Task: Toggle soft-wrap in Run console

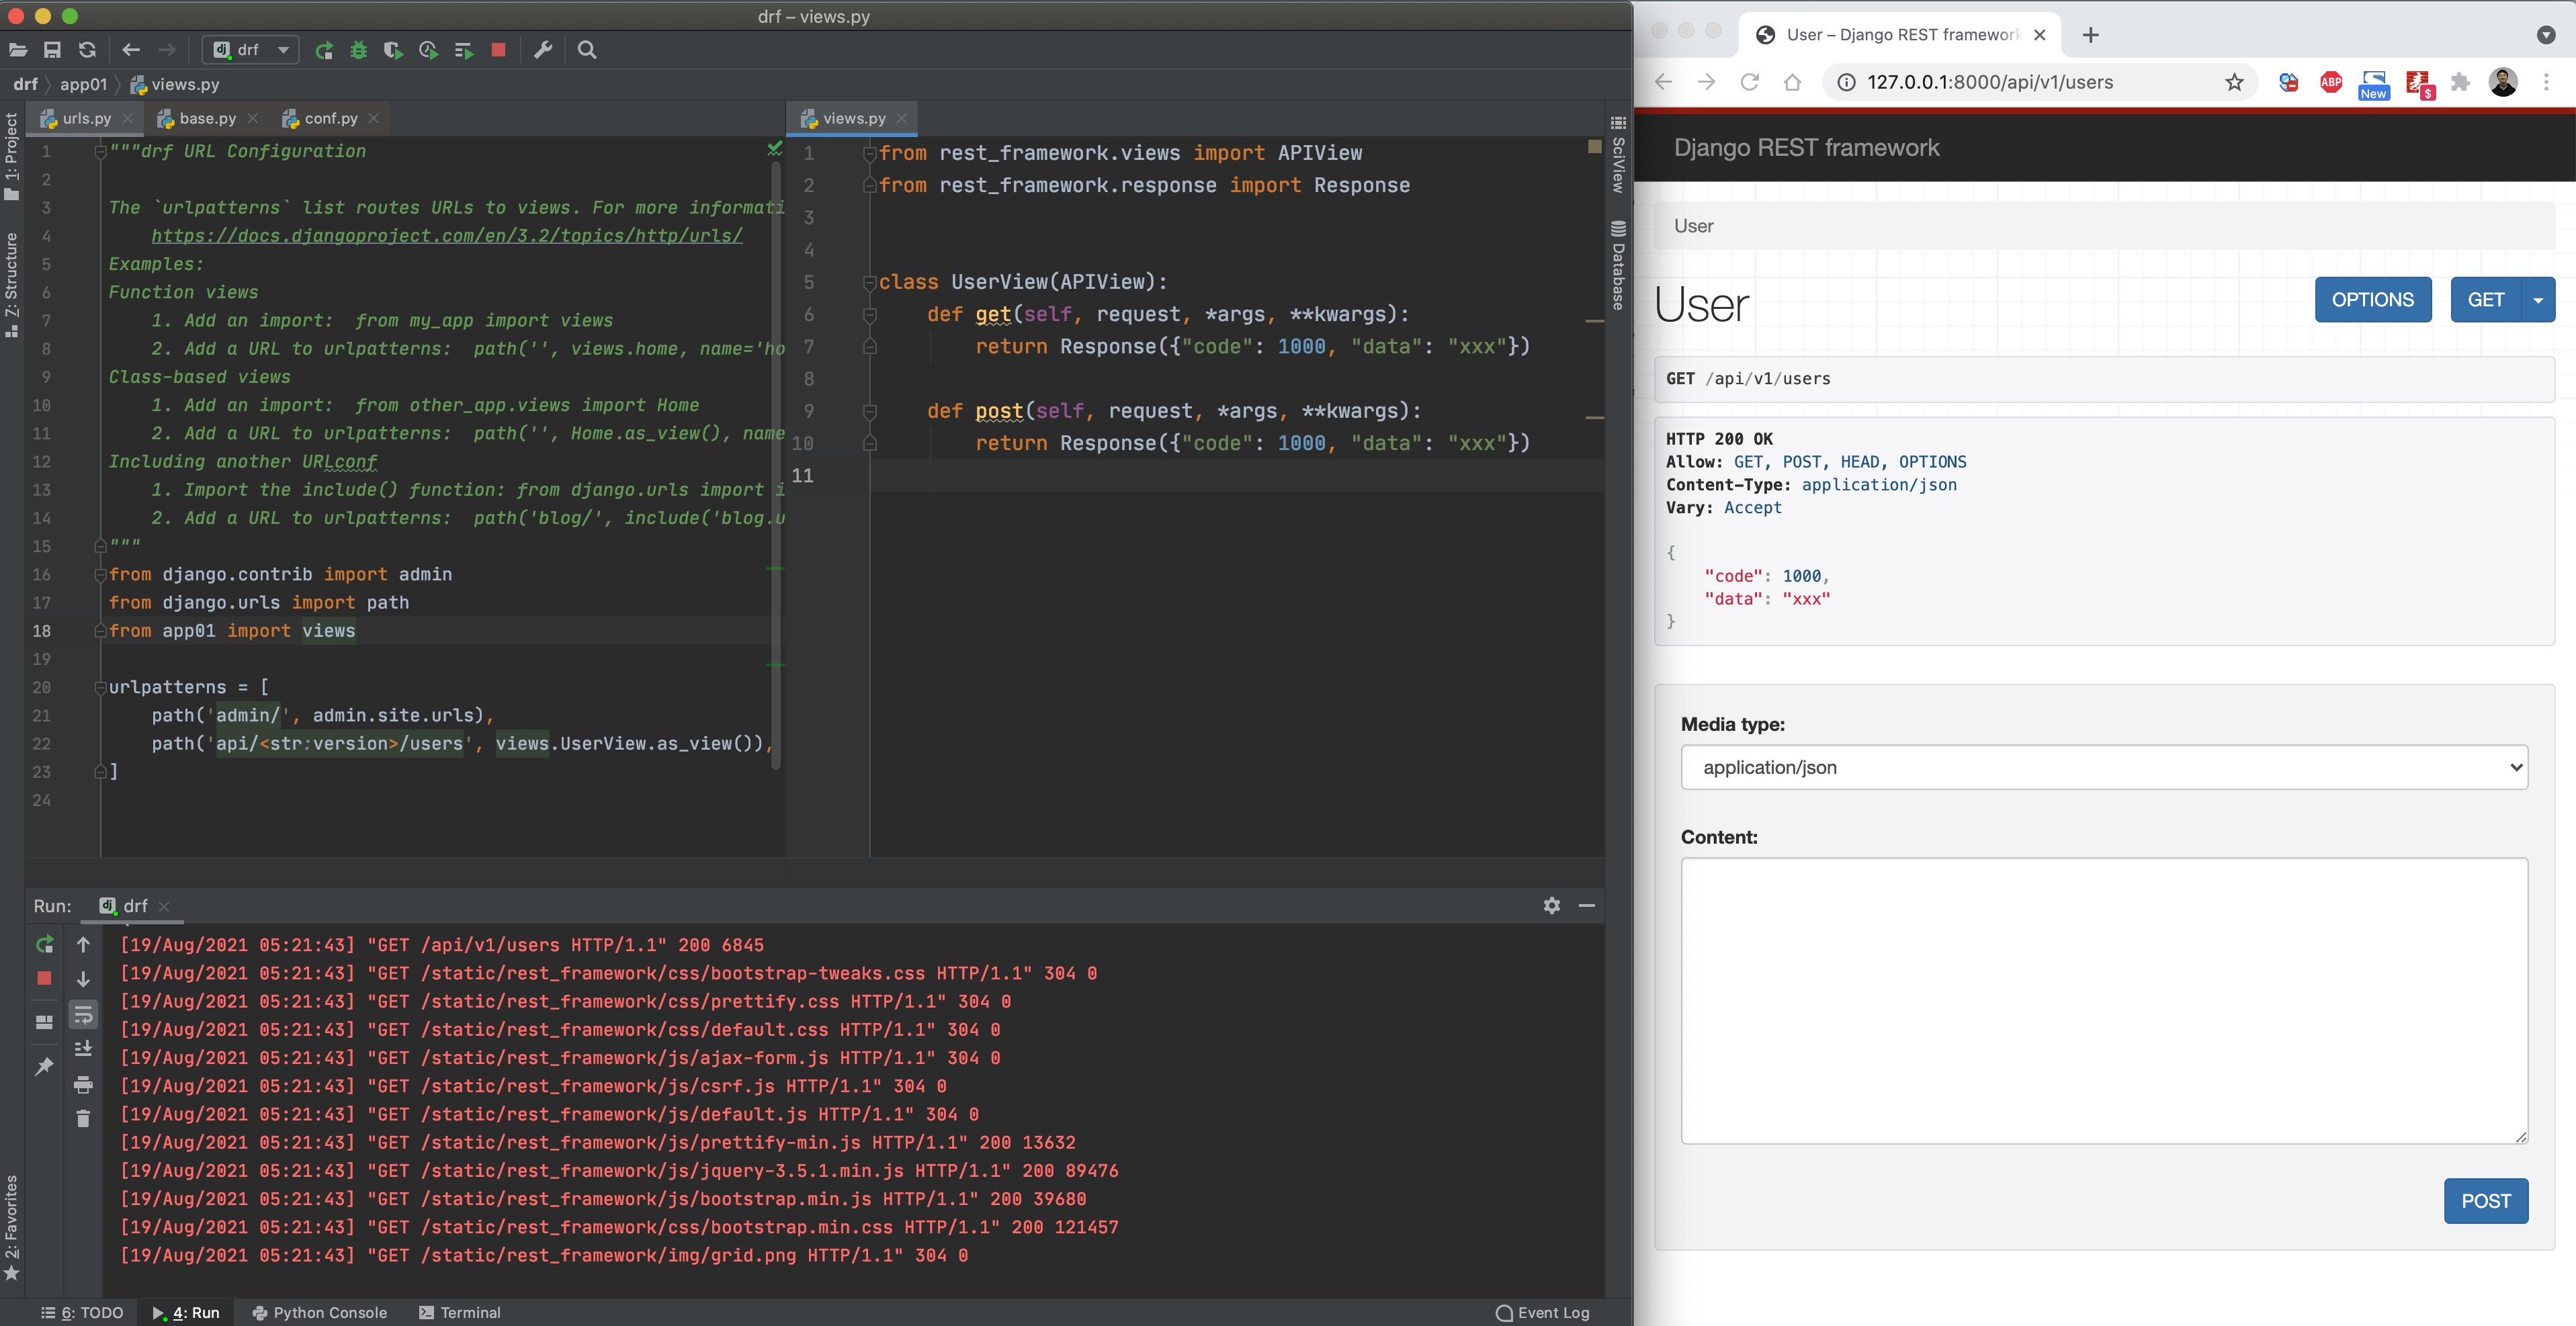Action: tap(83, 1014)
